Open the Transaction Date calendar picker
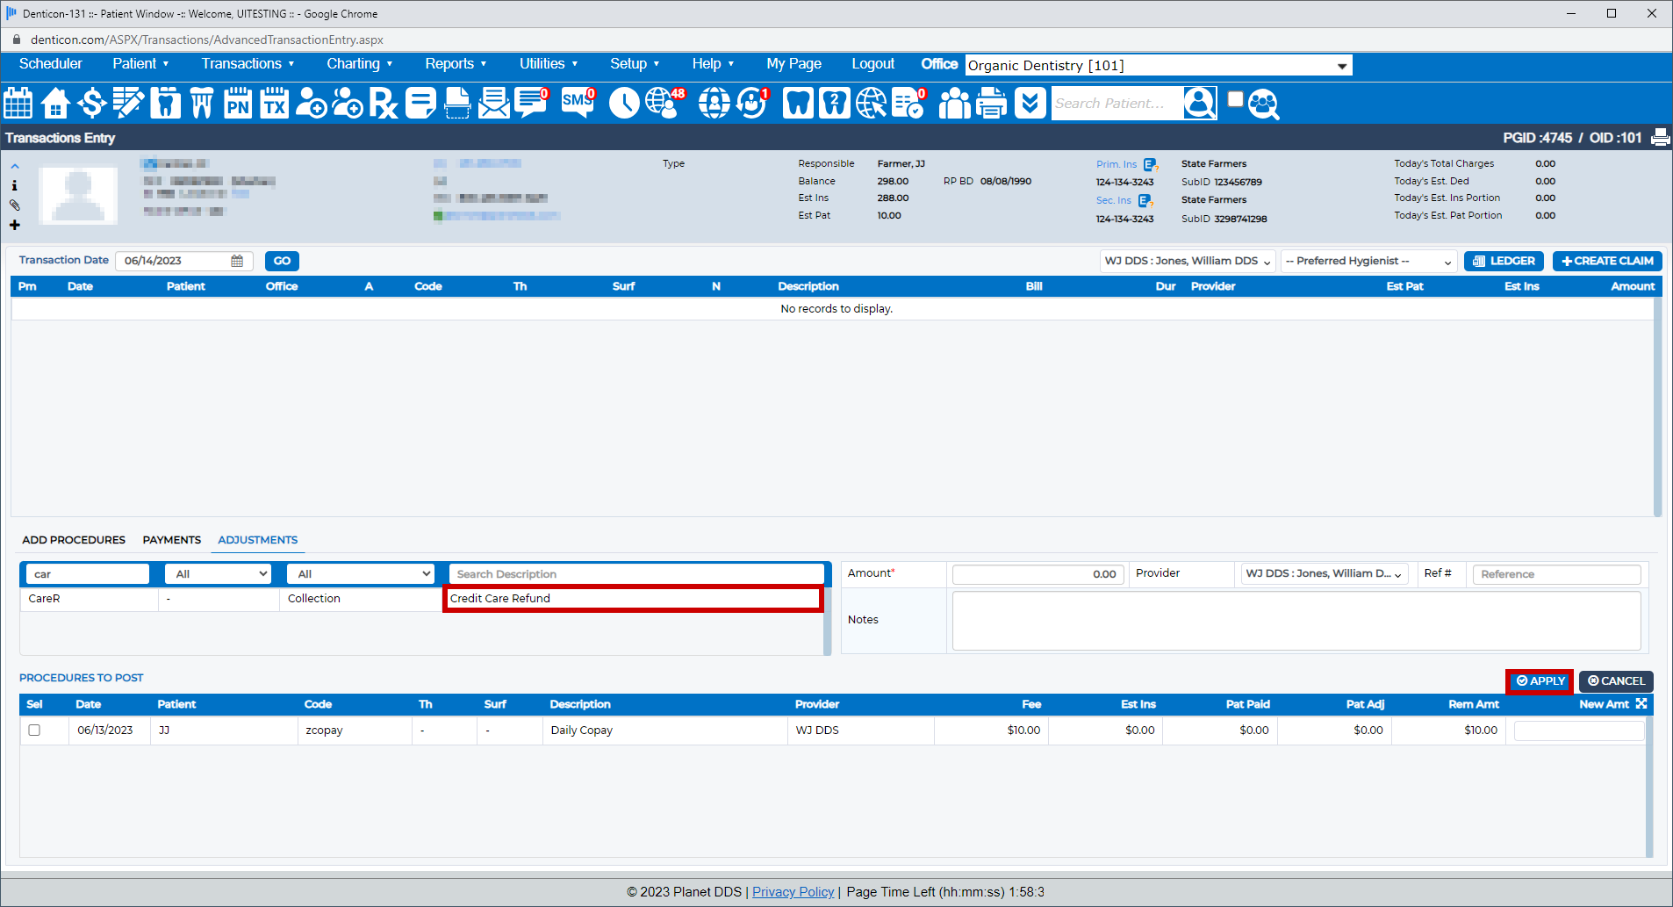Viewport: 1673px width, 907px height. [237, 261]
